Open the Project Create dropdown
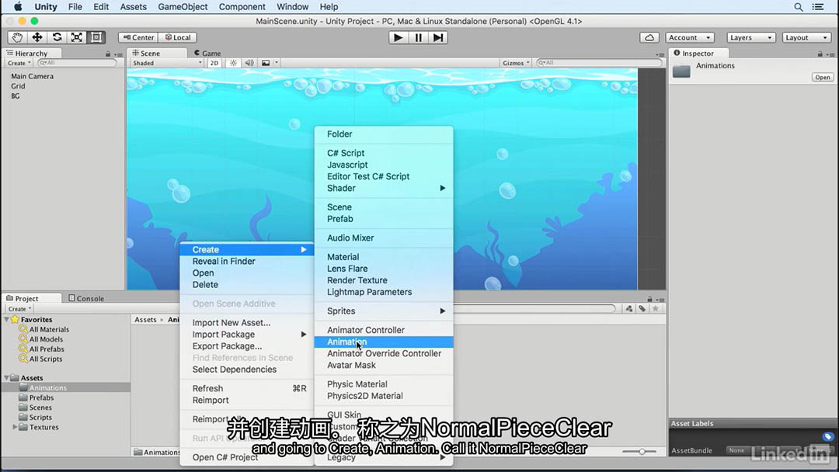The image size is (839, 472). 19,309
